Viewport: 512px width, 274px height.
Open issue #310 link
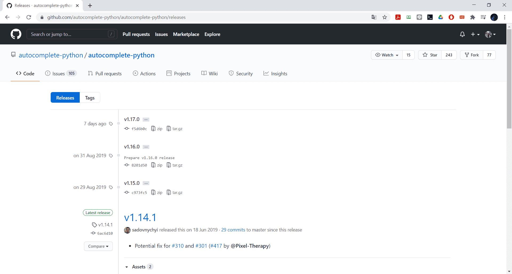point(178,246)
